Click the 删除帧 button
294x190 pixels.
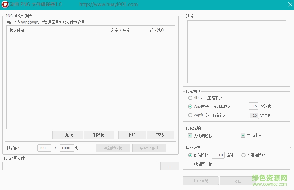98,135
